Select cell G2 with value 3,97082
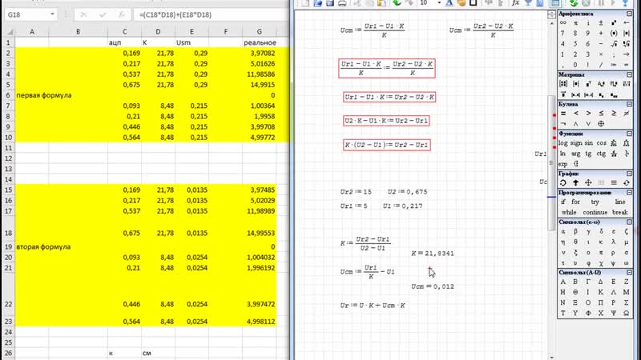641x360 pixels. (261, 52)
